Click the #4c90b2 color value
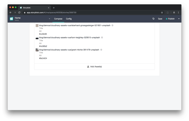The height and width of the screenshot is (121, 189). point(43,46)
